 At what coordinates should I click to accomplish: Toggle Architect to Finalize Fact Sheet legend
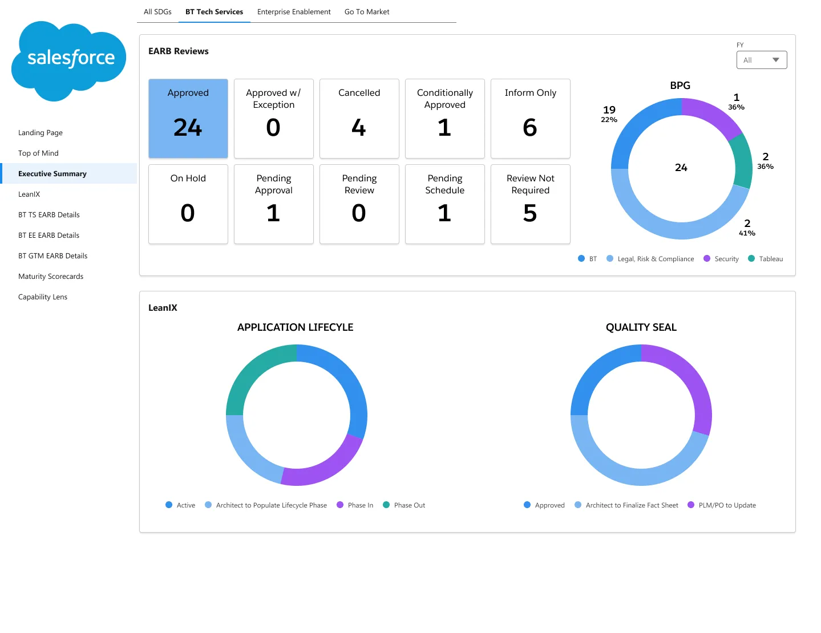coord(626,505)
